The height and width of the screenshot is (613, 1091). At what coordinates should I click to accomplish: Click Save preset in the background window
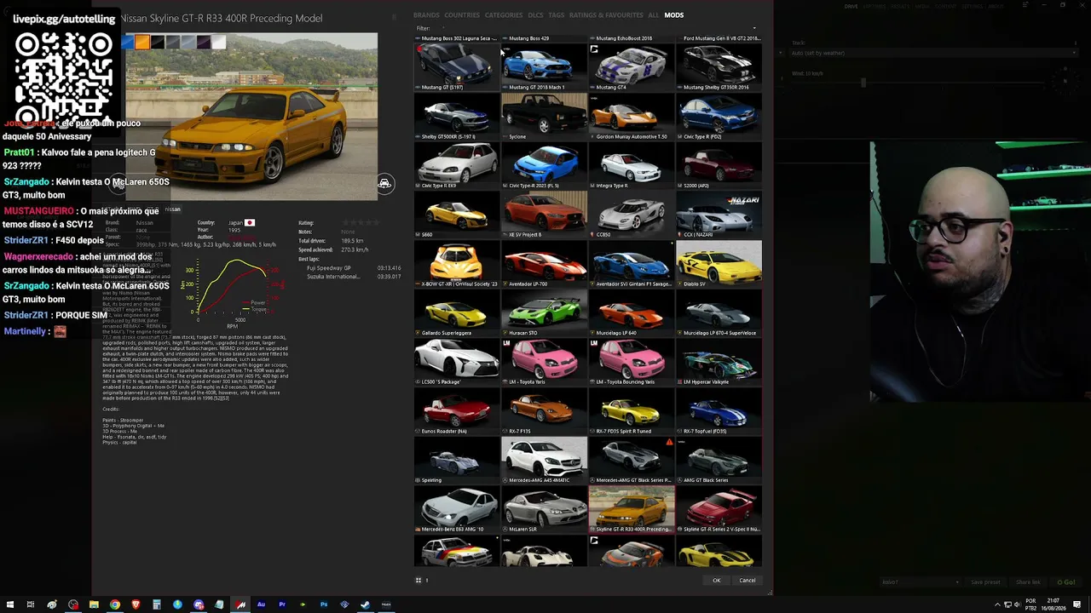tap(985, 582)
